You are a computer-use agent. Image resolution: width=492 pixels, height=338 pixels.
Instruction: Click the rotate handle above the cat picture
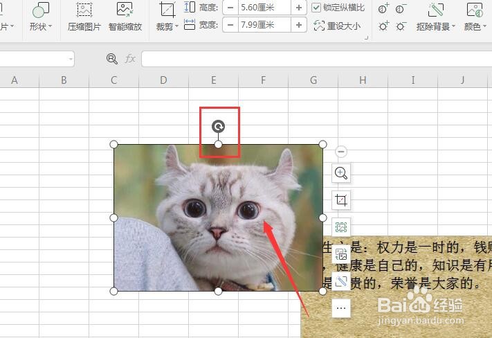click(218, 126)
